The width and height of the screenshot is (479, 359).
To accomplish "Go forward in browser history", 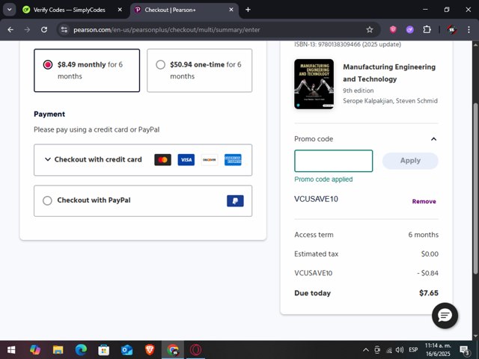I will [27, 30].
